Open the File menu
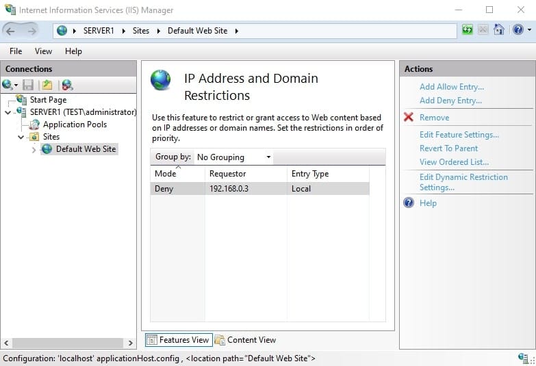 16,51
